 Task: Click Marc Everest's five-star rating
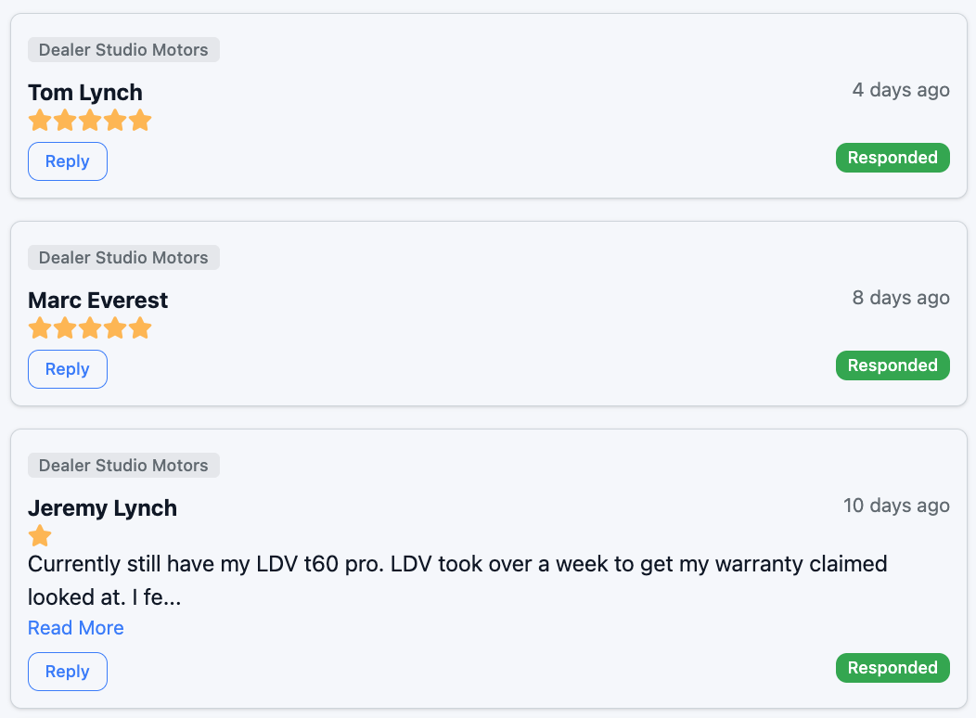[x=90, y=328]
